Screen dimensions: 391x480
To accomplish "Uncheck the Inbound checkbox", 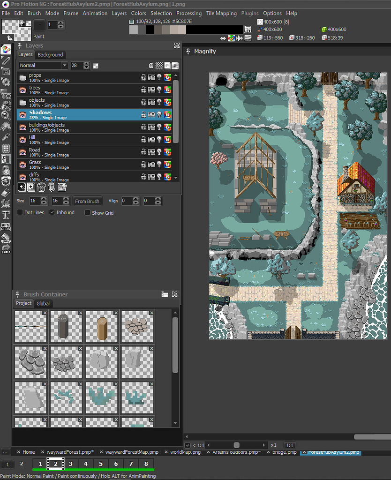I will [x=53, y=212].
